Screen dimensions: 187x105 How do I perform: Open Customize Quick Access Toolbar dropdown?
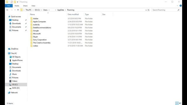coord(18,2)
